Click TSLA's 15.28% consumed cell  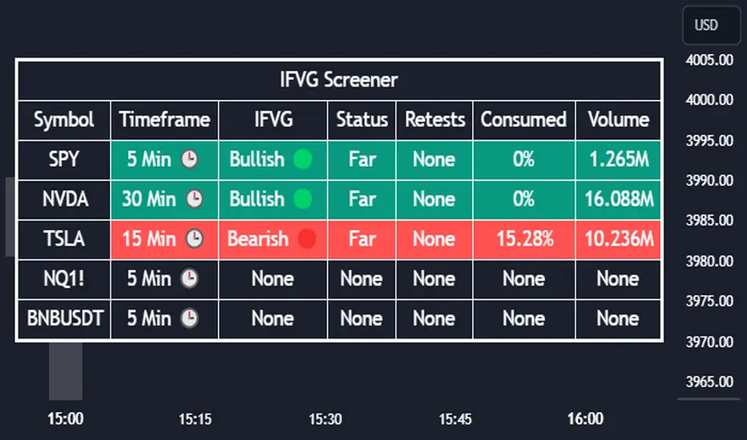point(523,238)
